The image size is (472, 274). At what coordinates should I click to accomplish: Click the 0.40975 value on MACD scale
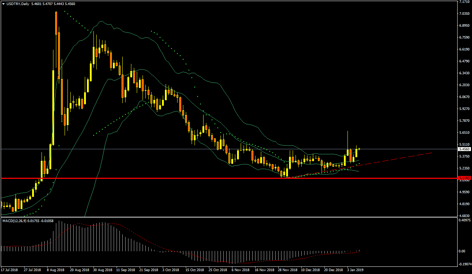tap(464, 220)
